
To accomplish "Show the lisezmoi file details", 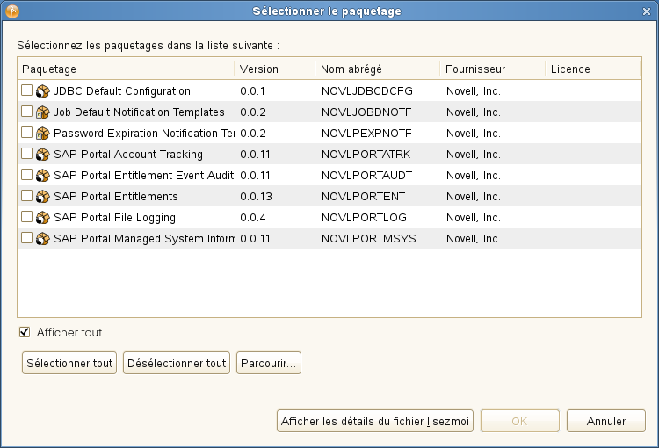I will (x=376, y=421).
